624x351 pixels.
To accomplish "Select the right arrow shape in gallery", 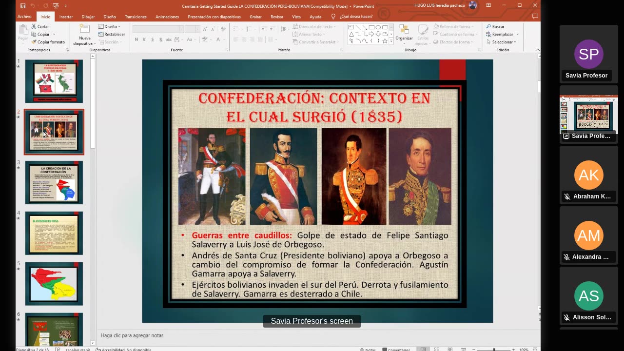I will click(371, 34).
